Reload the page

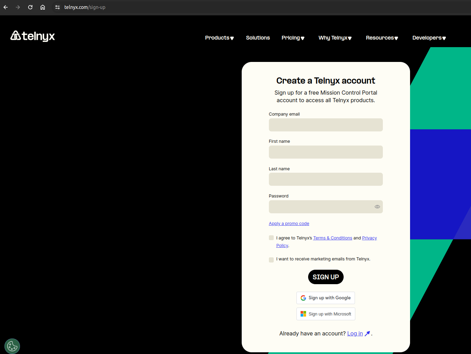pyautogui.click(x=30, y=7)
